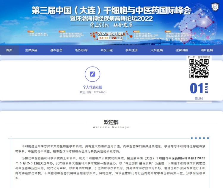Click the 个人代表注册 link
This screenshot has height=188, width=223.
coord(92,87)
